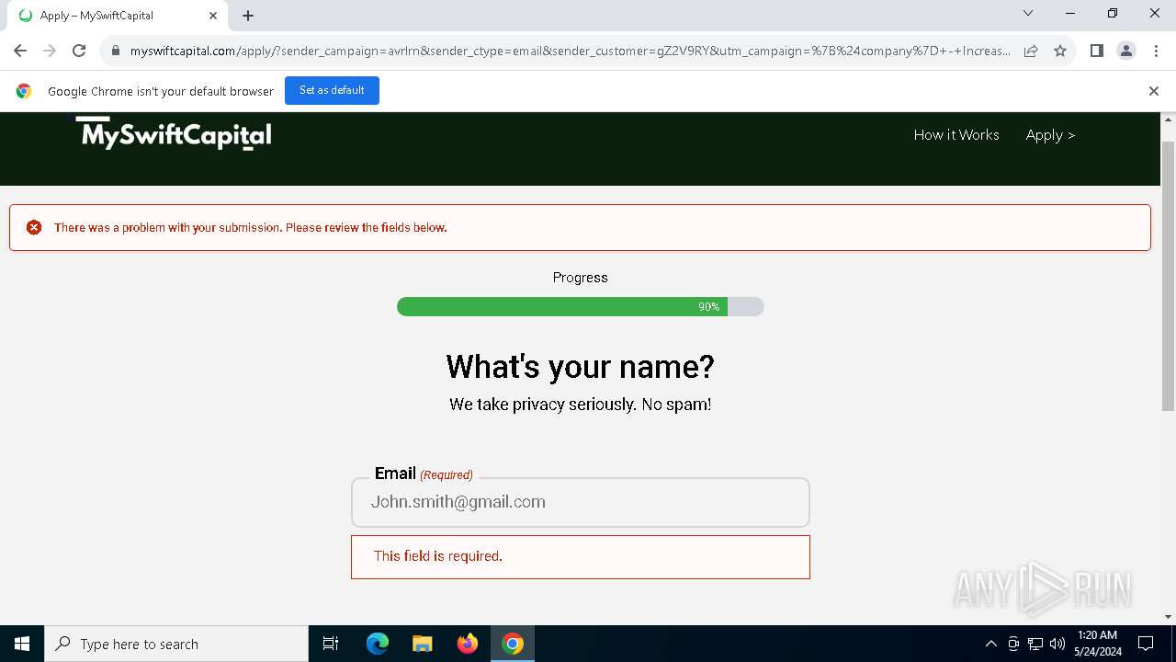Viewport: 1176px width, 662px height.
Task: Click the 'What's your name?' heading
Action: point(581,367)
